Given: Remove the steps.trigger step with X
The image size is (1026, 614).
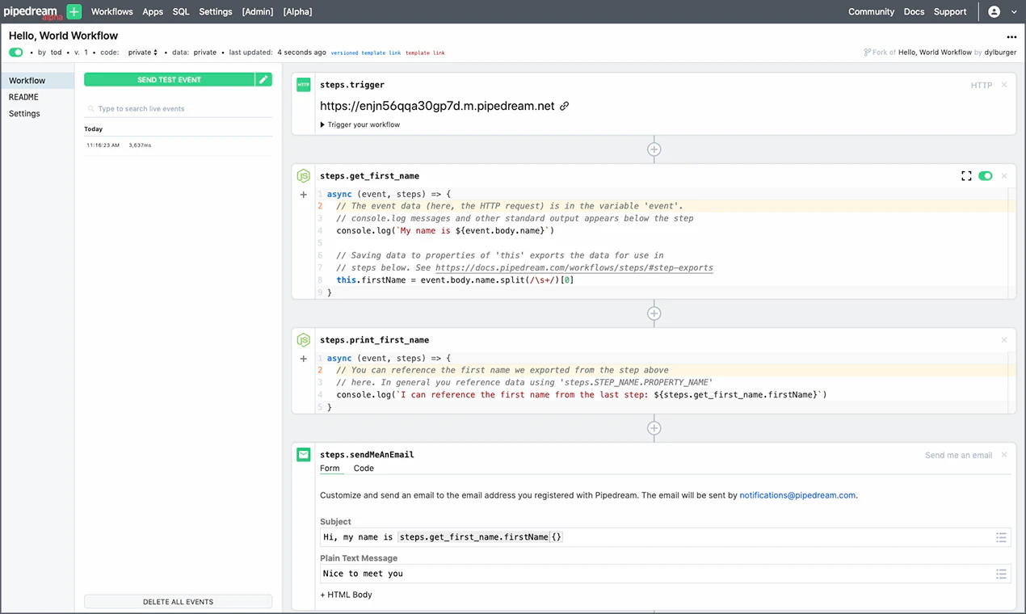Looking at the screenshot, I should tap(1004, 85).
